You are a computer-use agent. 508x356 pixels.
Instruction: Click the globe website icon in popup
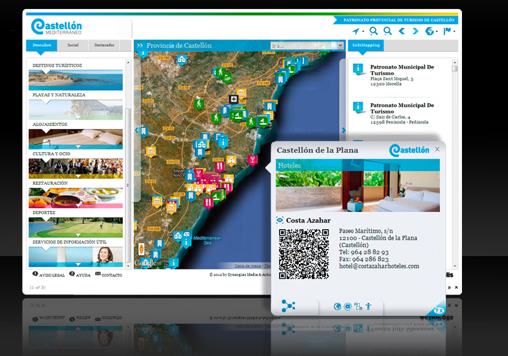click(x=337, y=306)
